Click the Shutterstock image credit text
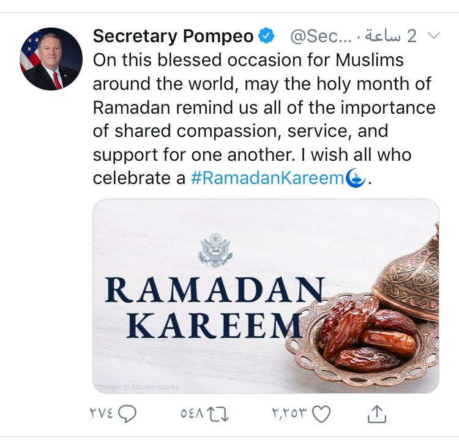The image size is (459, 447). coord(137,386)
